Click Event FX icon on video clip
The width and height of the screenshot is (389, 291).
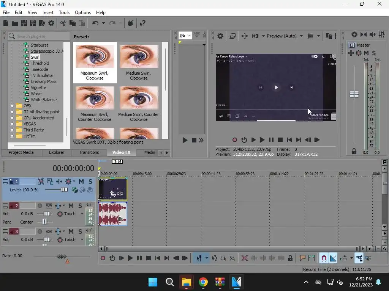click(120, 194)
